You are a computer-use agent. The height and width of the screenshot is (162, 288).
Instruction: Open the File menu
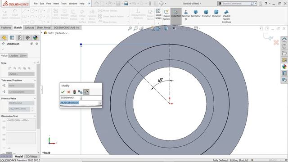coord(36,4)
